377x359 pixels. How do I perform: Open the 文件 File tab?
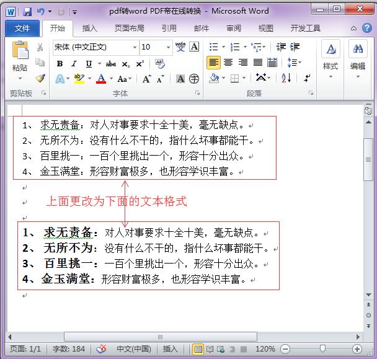(22, 29)
